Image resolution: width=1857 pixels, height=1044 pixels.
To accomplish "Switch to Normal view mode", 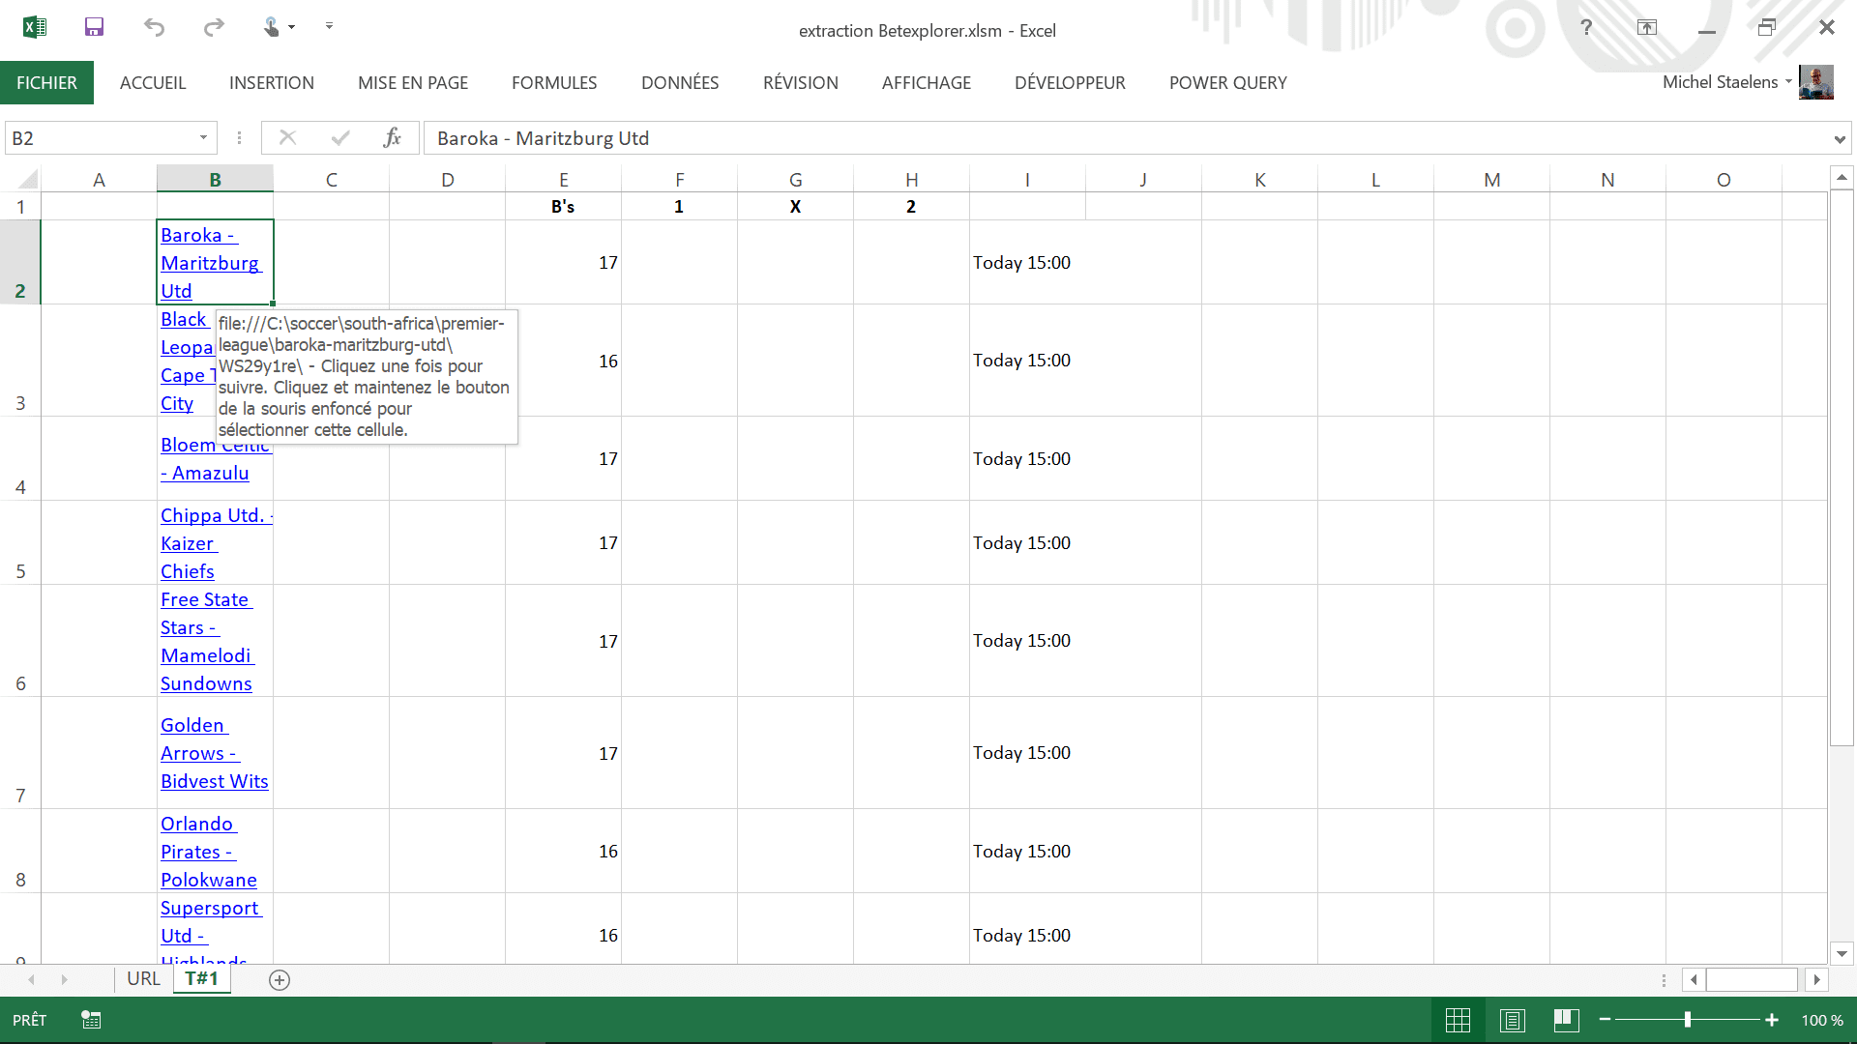I will (x=1458, y=1020).
